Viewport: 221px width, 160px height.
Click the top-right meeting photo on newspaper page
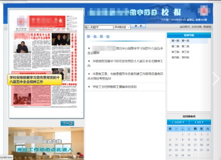[61, 39]
